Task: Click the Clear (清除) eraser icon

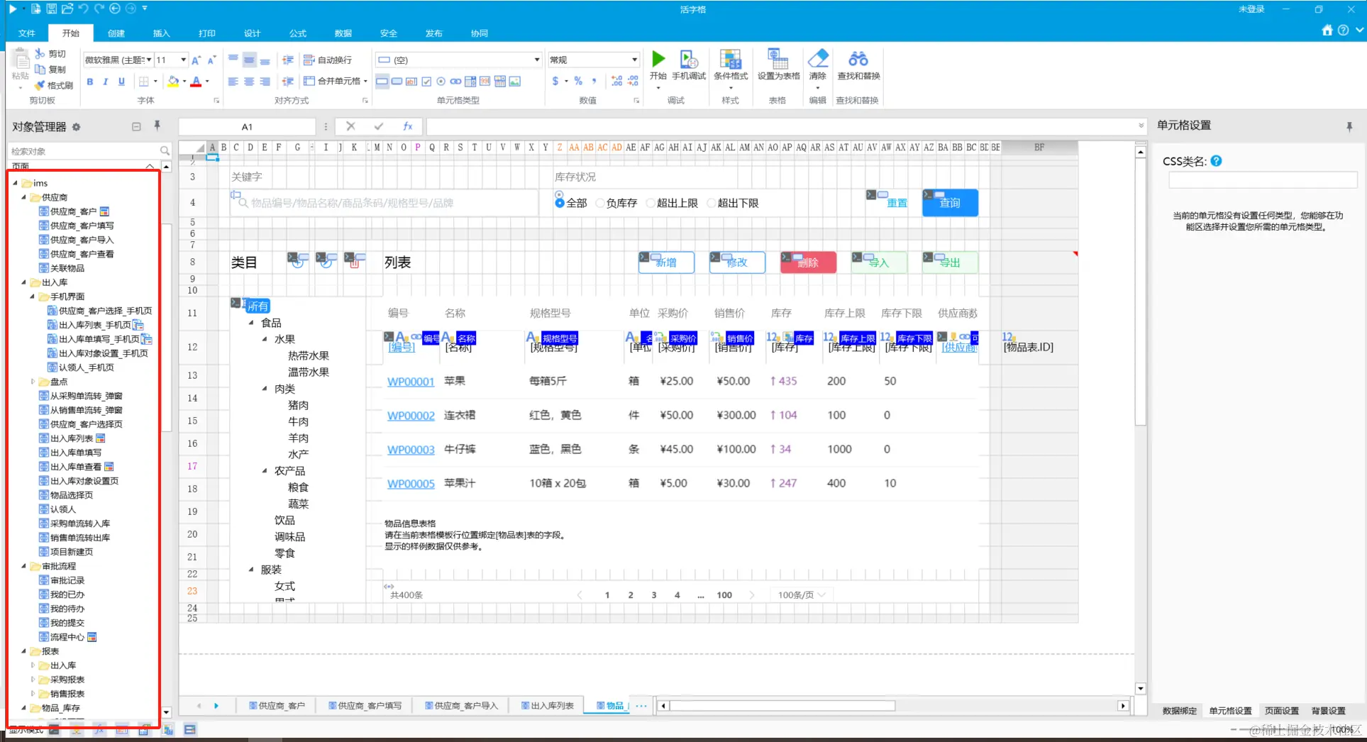Action: pos(818,59)
